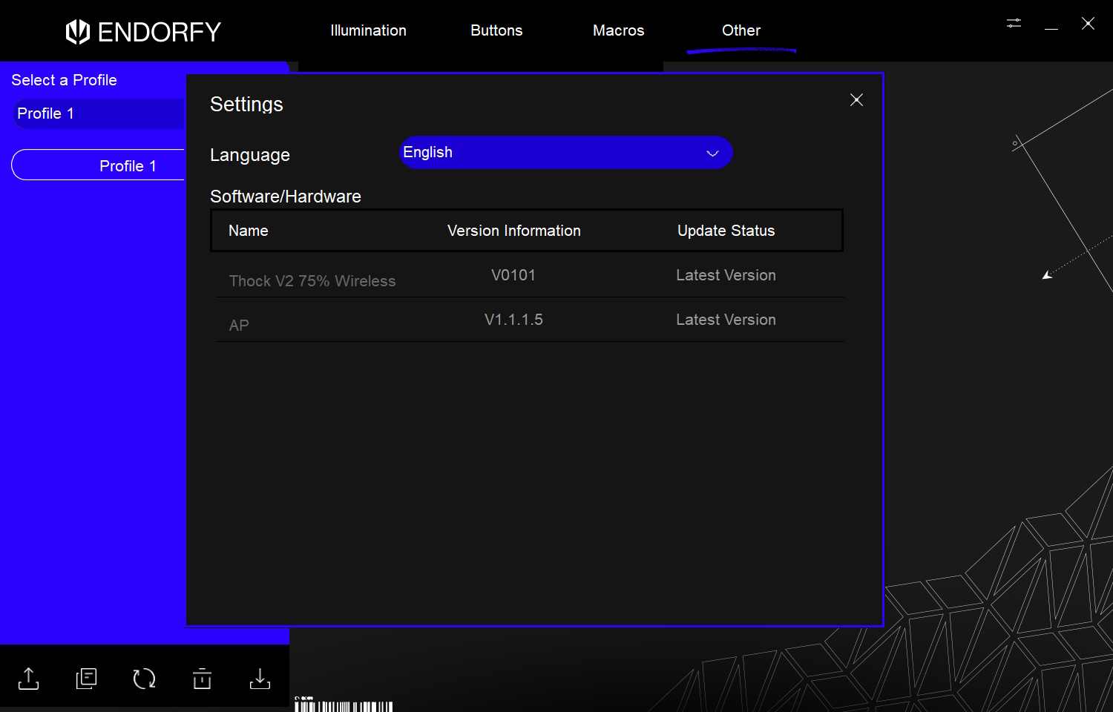Image resolution: width=1113 pixels, height=712 pixels.
Task: Select the export profile icon
Action: 28,678
